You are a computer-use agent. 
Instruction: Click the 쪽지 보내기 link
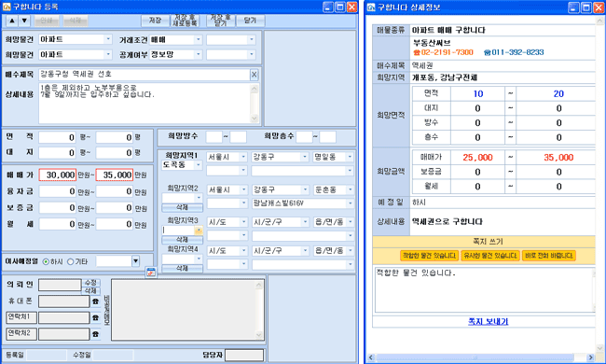click(489, 321)
